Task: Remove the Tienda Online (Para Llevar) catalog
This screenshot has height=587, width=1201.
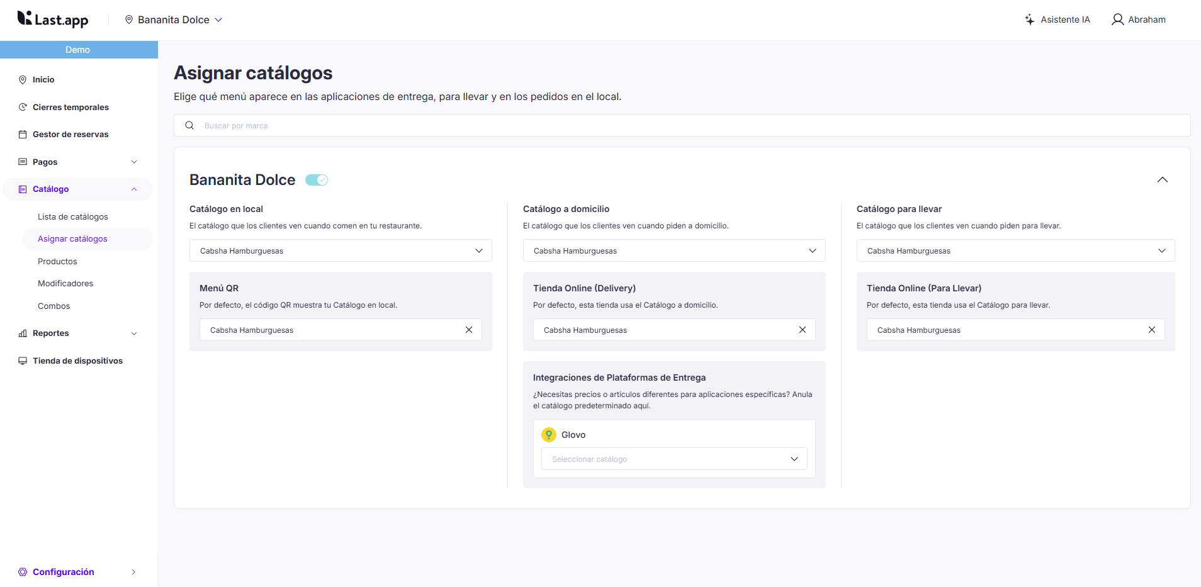Action: click(x=1152, y=330)
